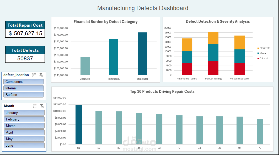The height and width of the screenshot is (155, 279).
Task: Click the Visual Inspection axis label
Action: (x=239, y=79)
